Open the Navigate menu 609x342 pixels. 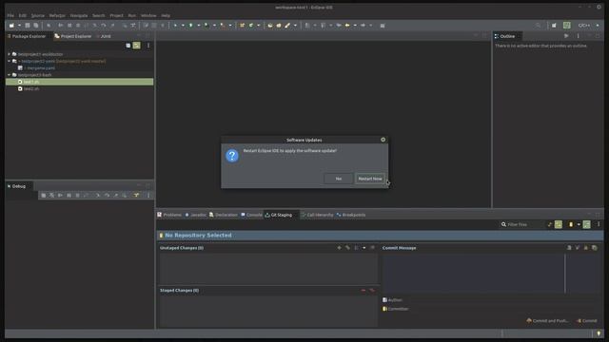tap(79, 15)
